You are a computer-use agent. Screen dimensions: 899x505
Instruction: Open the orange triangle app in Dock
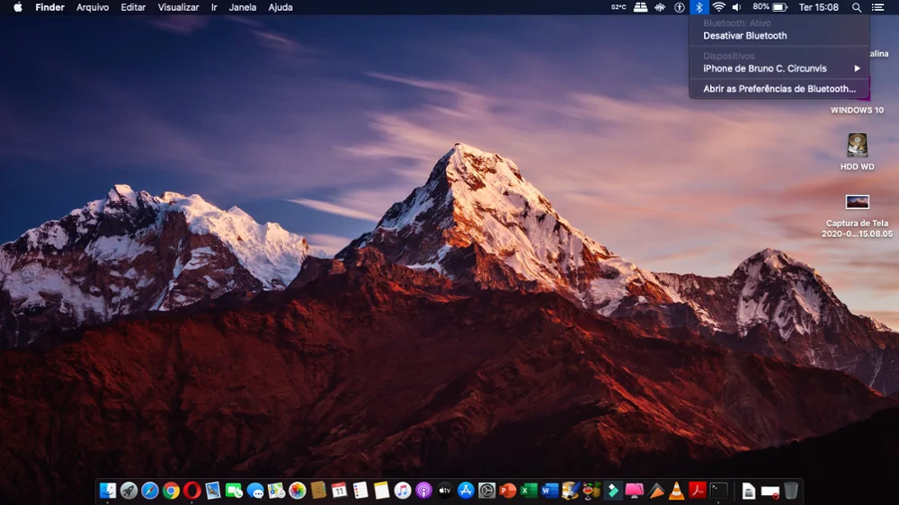click(655, 491)
